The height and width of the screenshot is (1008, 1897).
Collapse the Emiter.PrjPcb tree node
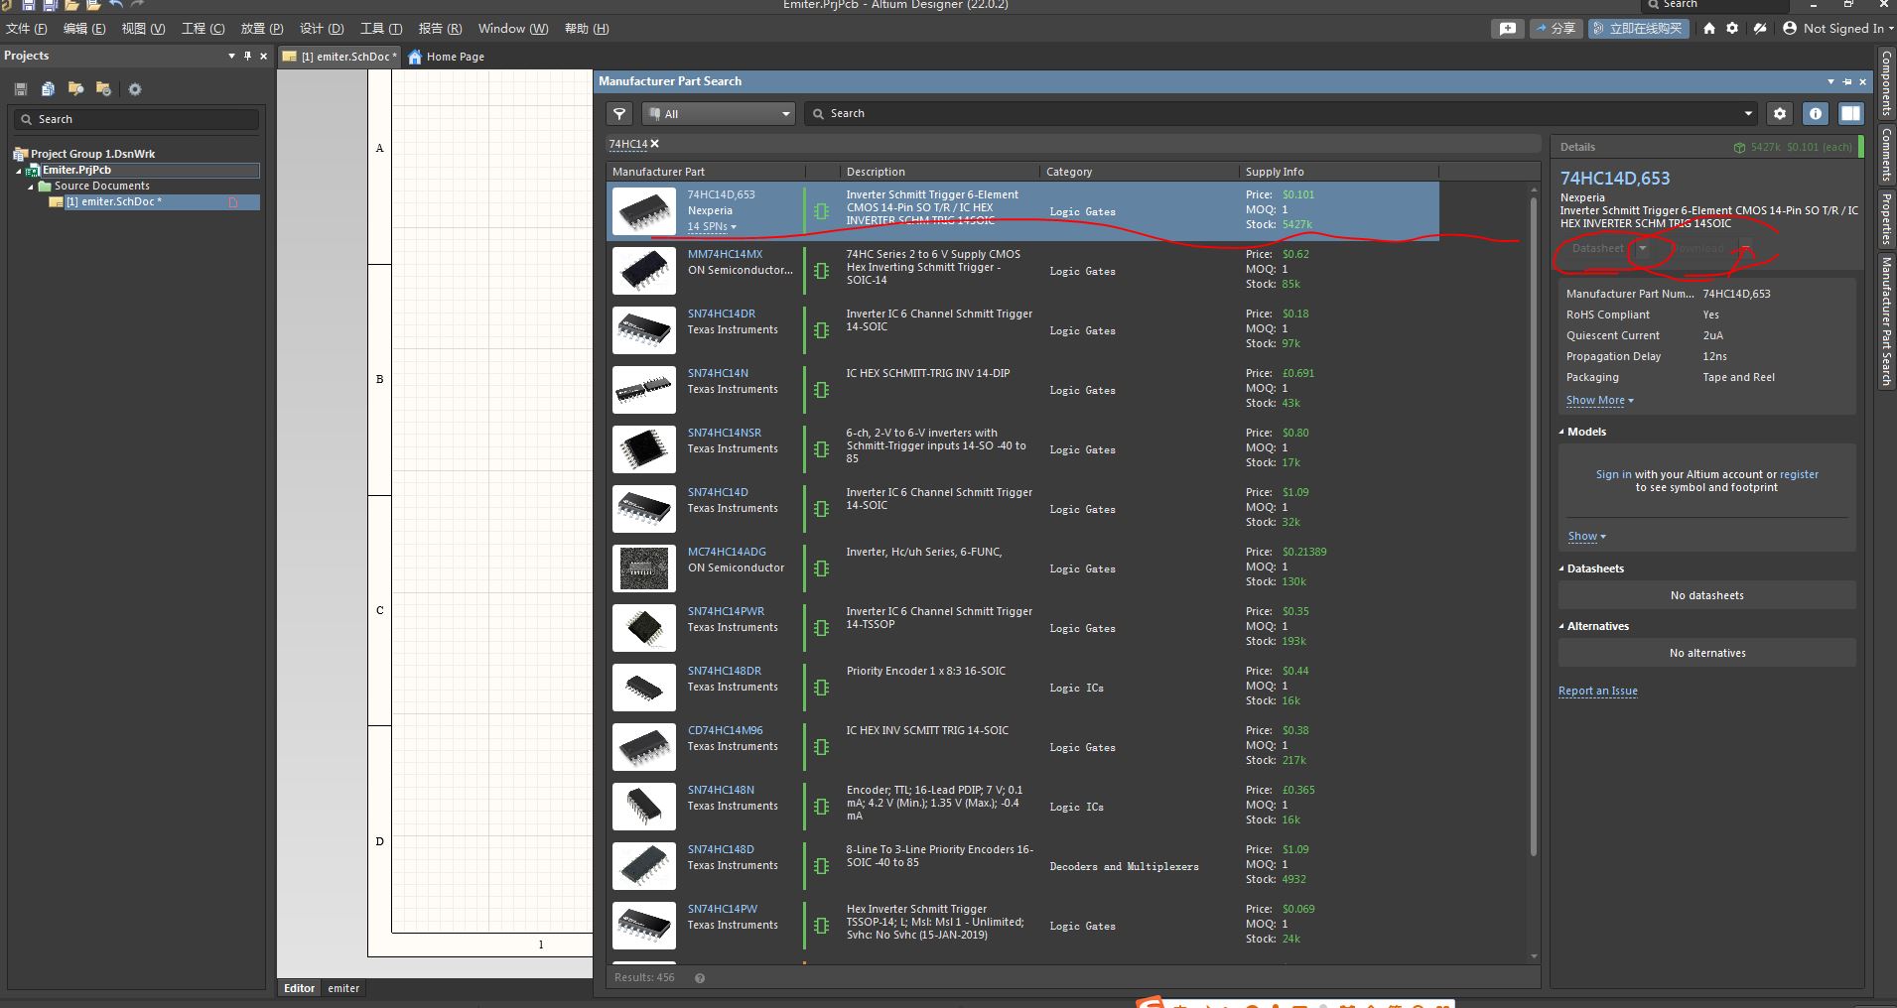[x=19, y=171]
